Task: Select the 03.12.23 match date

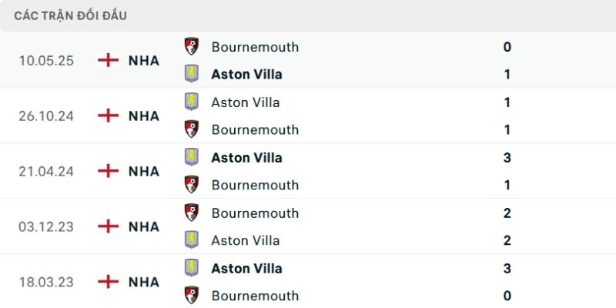Action: pyautogui.click(x=46, y=226)
